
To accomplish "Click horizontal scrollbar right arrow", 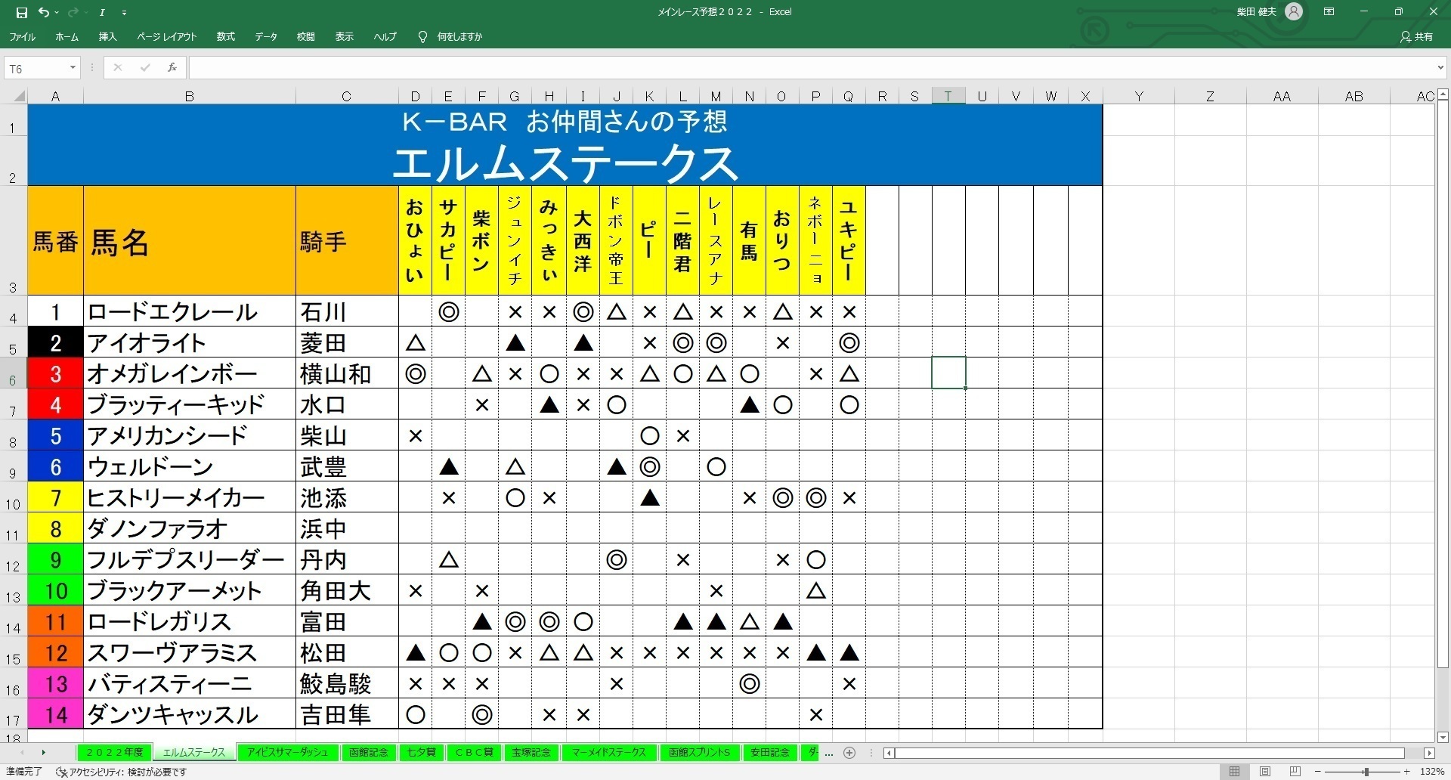I will (1429, 753).
